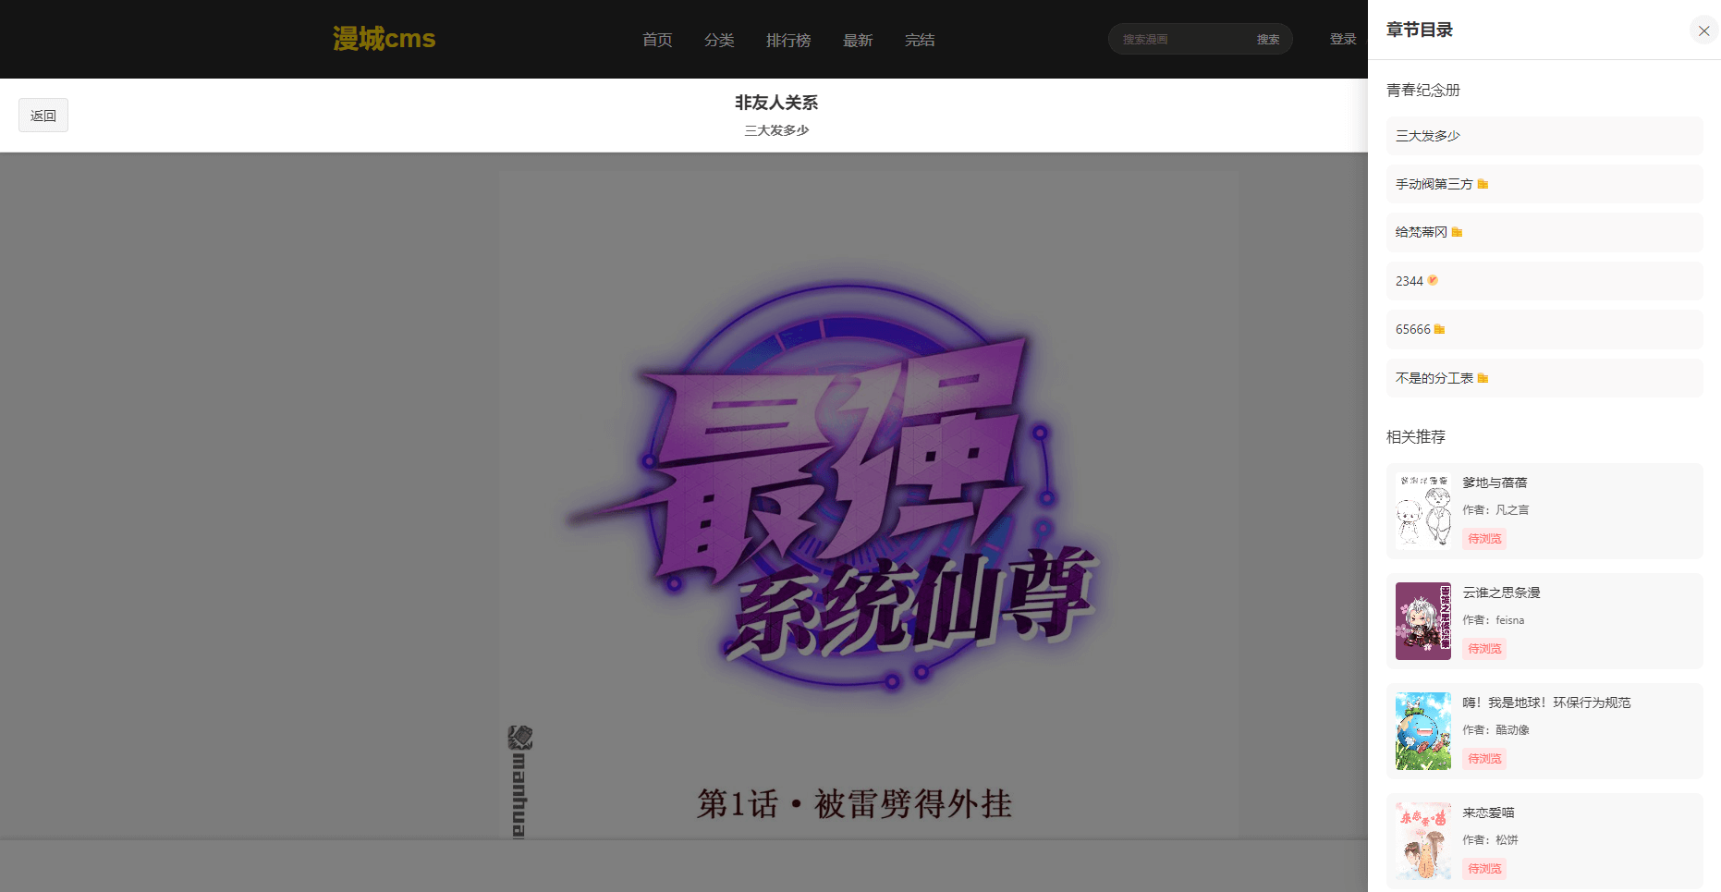Image resolution: width=1721 pixels, height=892 pixels.
Task: Click the 待浏览 badge under 爹地与蓓蓓
Action: pyautogui.click(x=1483, y=538)
